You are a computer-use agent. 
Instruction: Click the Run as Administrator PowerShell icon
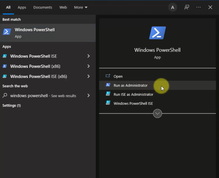(x=108, y=85)
